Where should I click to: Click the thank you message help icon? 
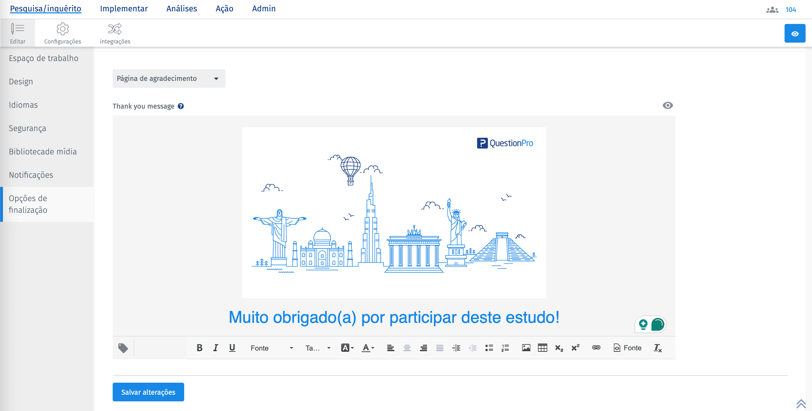[x=181, y=106]
